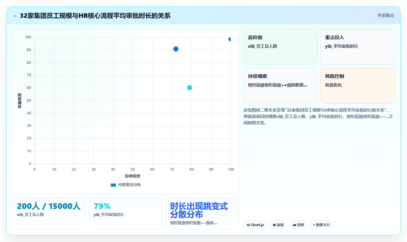Click the 复盘优化 text in the risk card

tap(333, 85)
